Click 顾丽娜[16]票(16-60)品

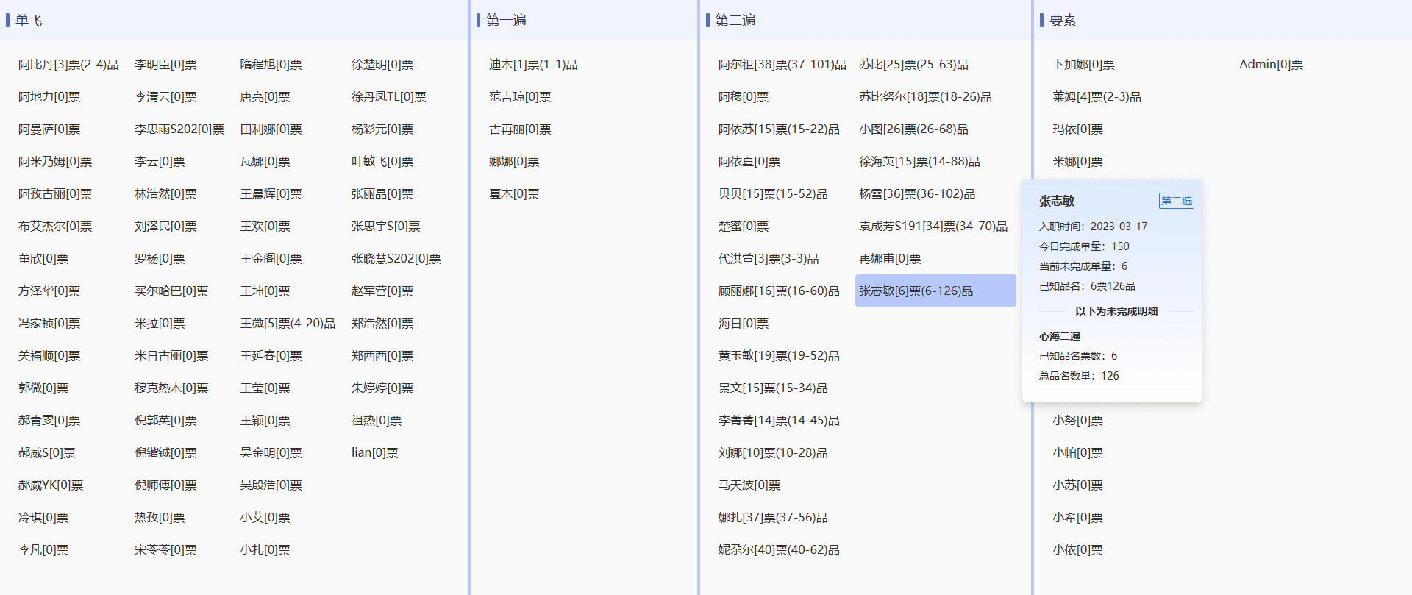tap(779, 291)
